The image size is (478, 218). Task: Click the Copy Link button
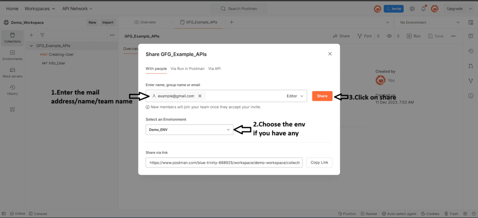[x=319, y=162]
